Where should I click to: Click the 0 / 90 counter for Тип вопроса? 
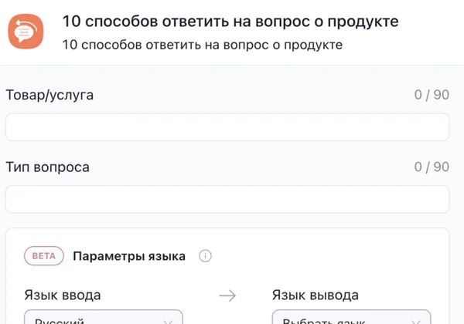[x=432, y=167]
